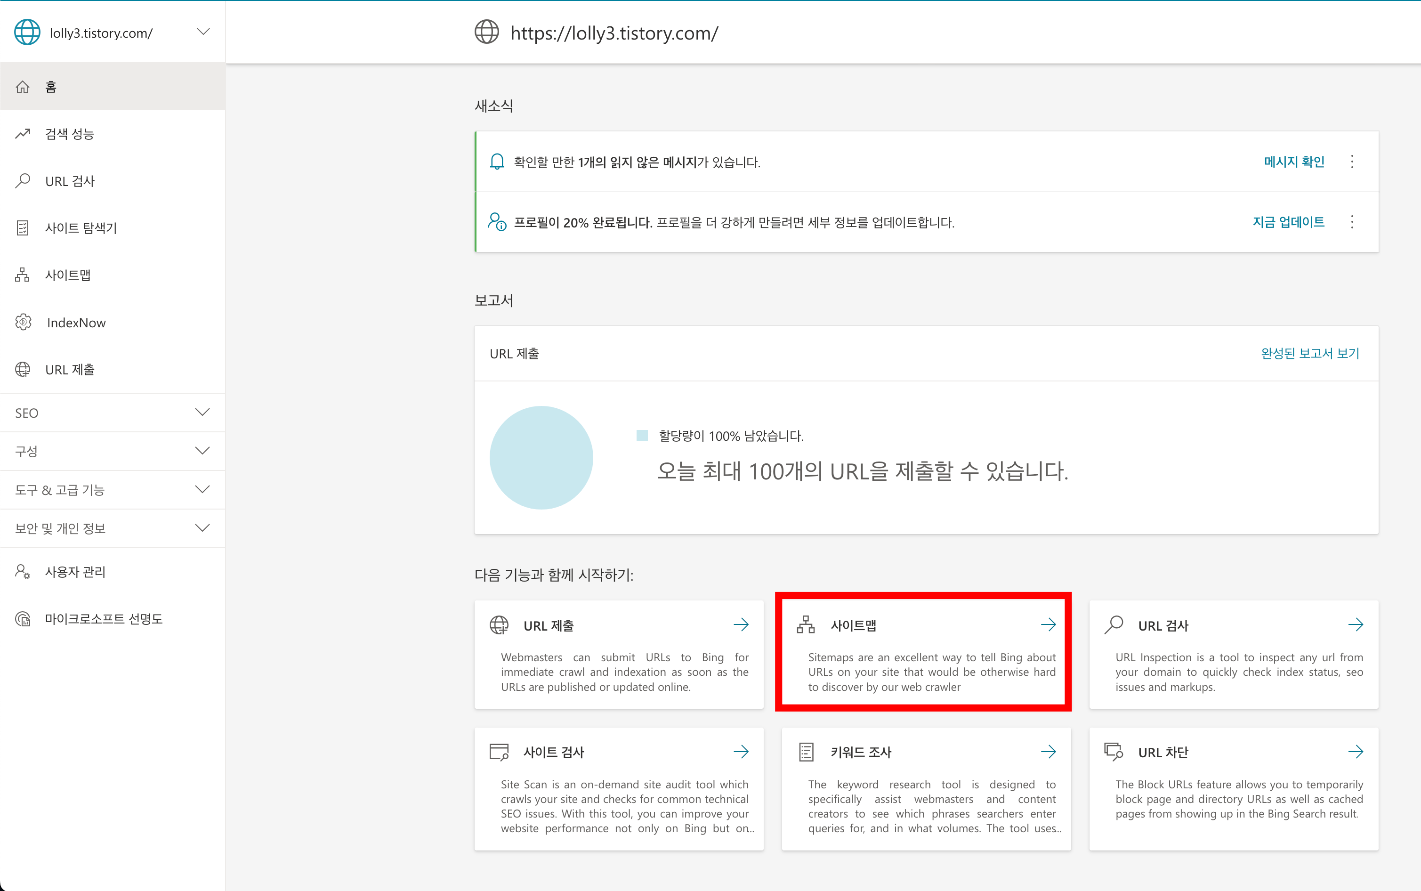Click 완성된 보고서 보기 link
This screenshot has width=1421, height=891.
(x=1310, y=353)
